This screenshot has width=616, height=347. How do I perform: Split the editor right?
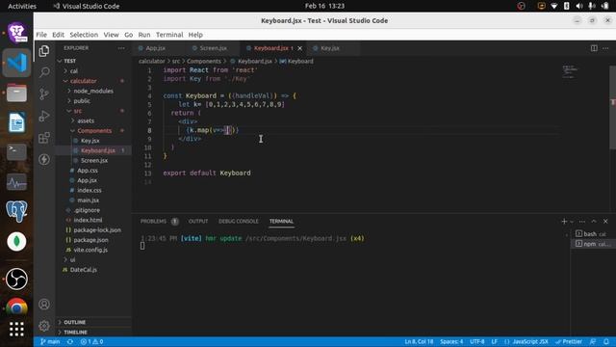pyautogui.click(x=594, y=48)
